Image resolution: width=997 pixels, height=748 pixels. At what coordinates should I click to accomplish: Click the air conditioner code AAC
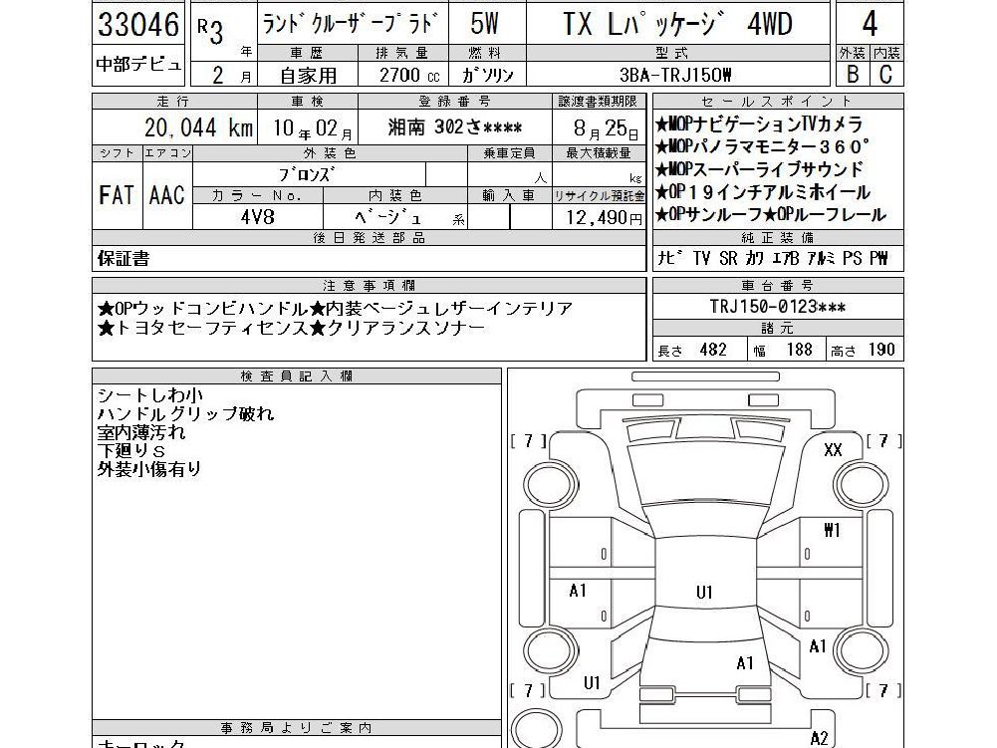pyautogui.click(x=166, y=195)
